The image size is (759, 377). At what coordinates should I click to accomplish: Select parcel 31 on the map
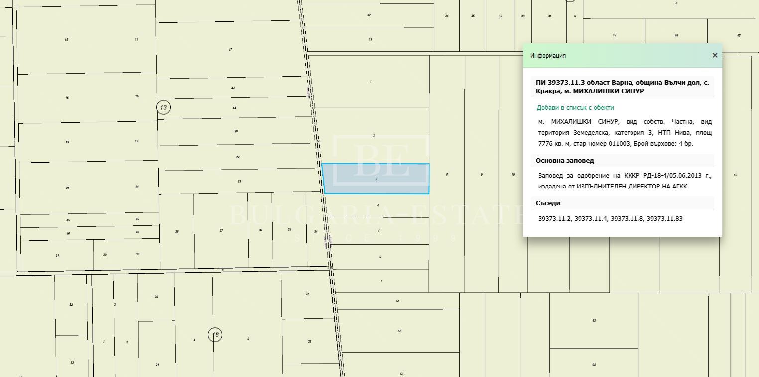57,256
